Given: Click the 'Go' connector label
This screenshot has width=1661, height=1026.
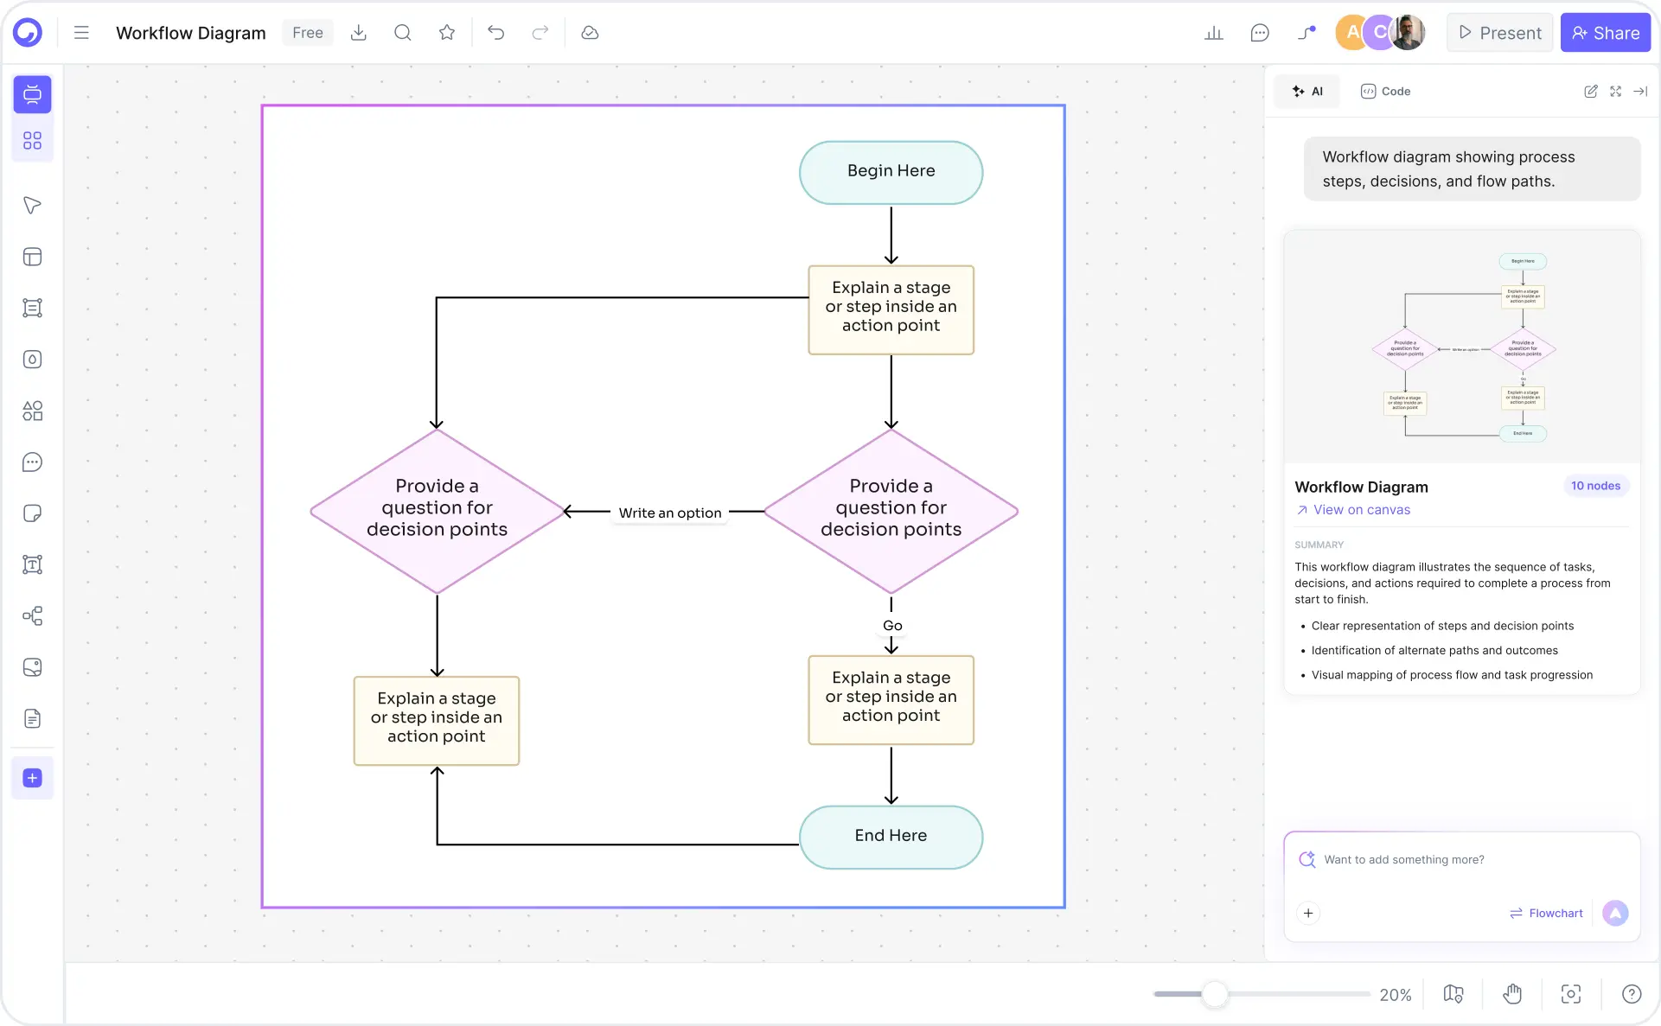Looking at the screenshot, I should 892,625.
